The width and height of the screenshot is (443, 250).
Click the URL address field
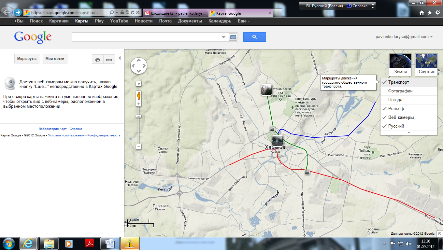pos(69,13)
